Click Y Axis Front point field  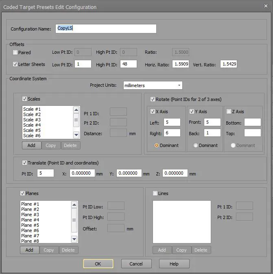212,122
